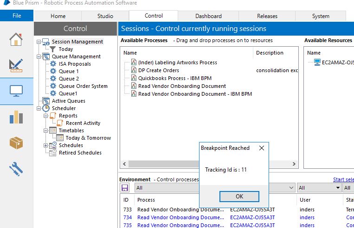
Task: Collapse the Session Management tree node
Action: pyautogui.click(x=39, y=42)
